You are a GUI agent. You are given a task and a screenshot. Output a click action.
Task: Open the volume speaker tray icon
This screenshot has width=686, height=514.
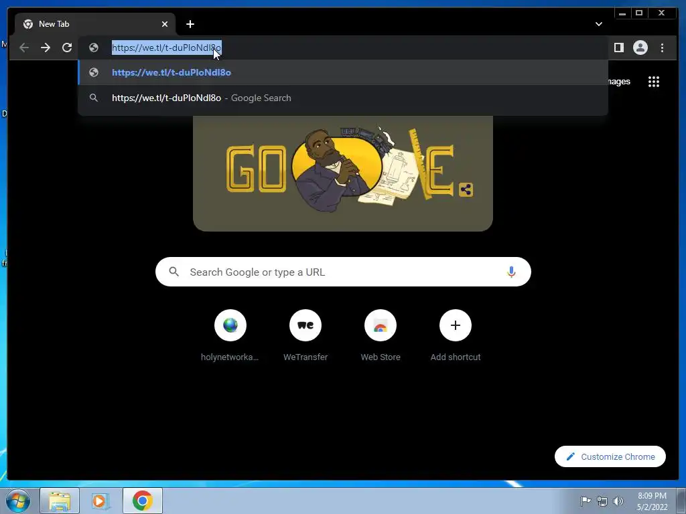tap(618, 501)
